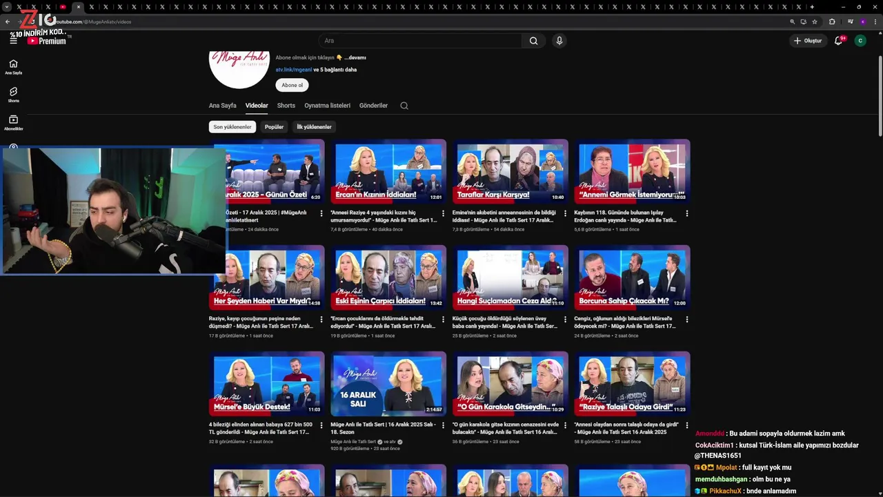
Task: Open the "Mürsel'e Büyük Destek!" thumbnail
Action: click(x=266, y=383)
